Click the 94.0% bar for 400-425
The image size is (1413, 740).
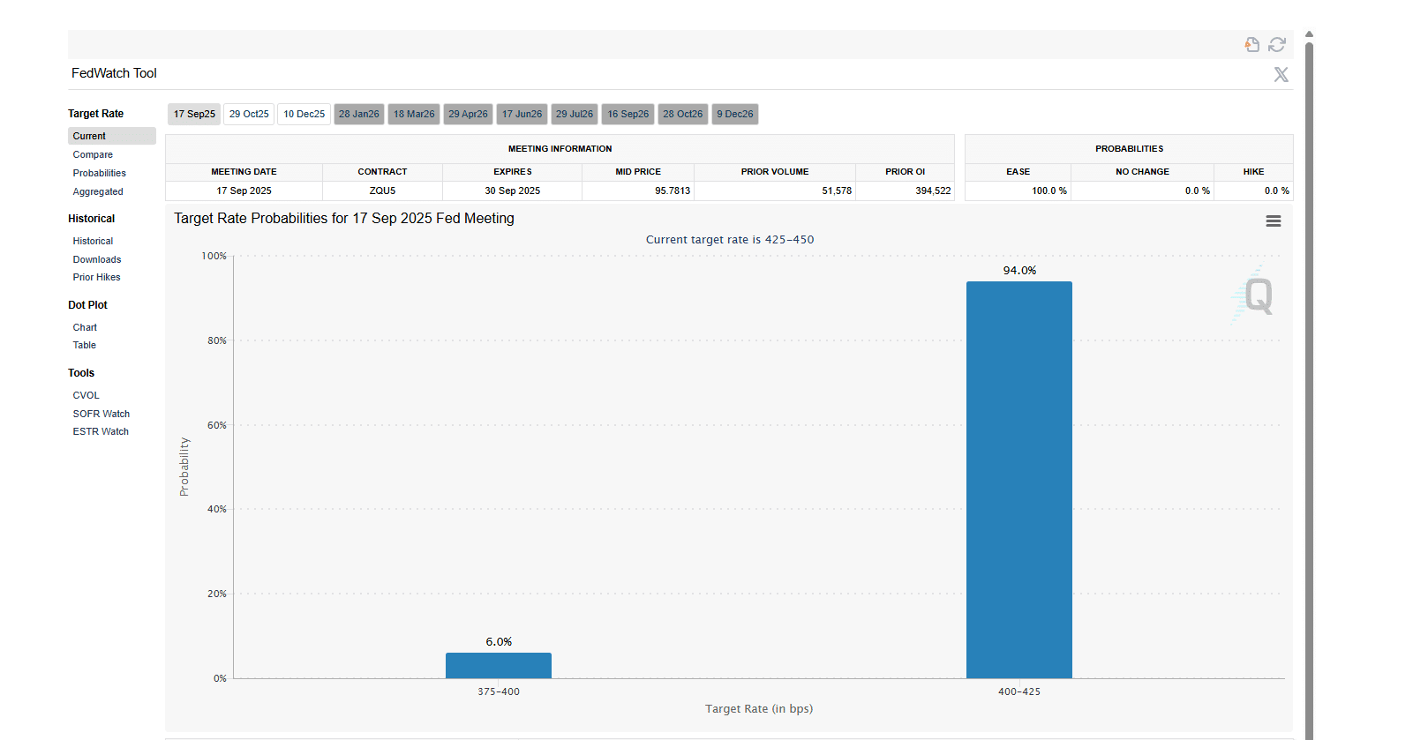coord(1018,480)
